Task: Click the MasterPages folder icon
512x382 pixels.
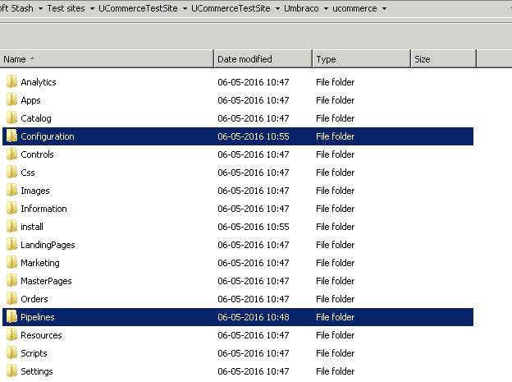Action: (11, 281)
